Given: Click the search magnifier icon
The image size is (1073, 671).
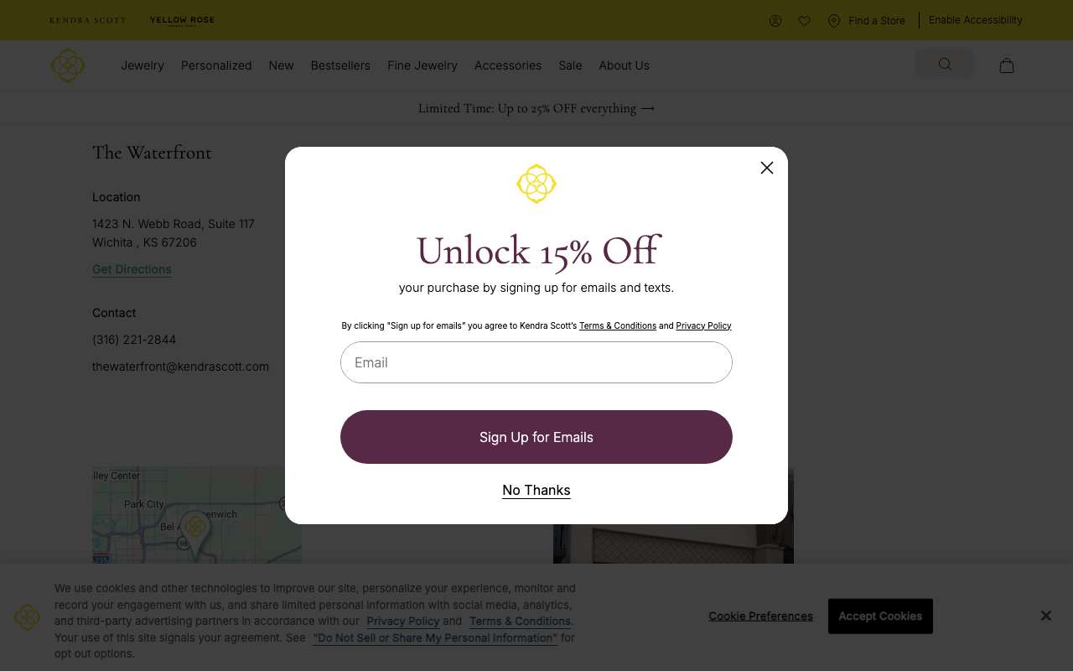Looking at the screenshot, I should pyautogui.click(x=945, y=65).
